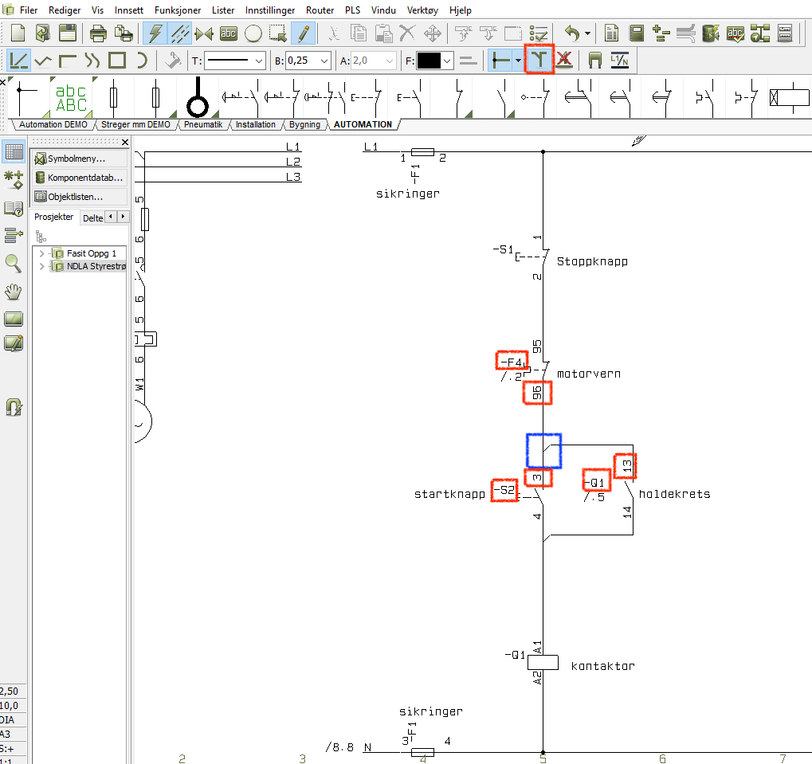Viewport: 812px width, 764px height.
Task: Open the Hjelp menu
Action: [x=461, y=10]
